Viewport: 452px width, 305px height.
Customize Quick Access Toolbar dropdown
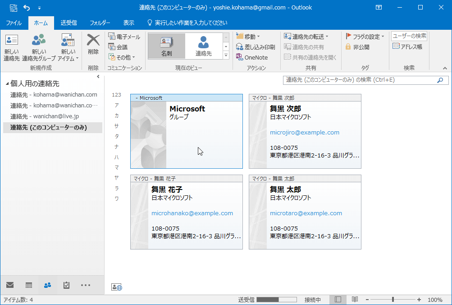tap(40, 8)
